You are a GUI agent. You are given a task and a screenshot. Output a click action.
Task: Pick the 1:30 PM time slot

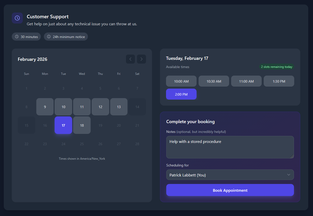(279, 81)
